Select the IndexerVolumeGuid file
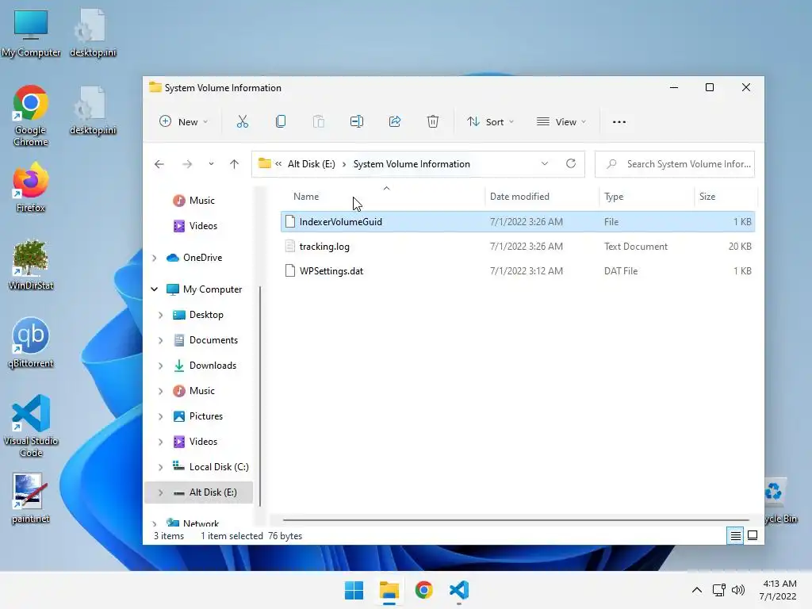The height and width of the screenshot is (609, 812). 517,222
